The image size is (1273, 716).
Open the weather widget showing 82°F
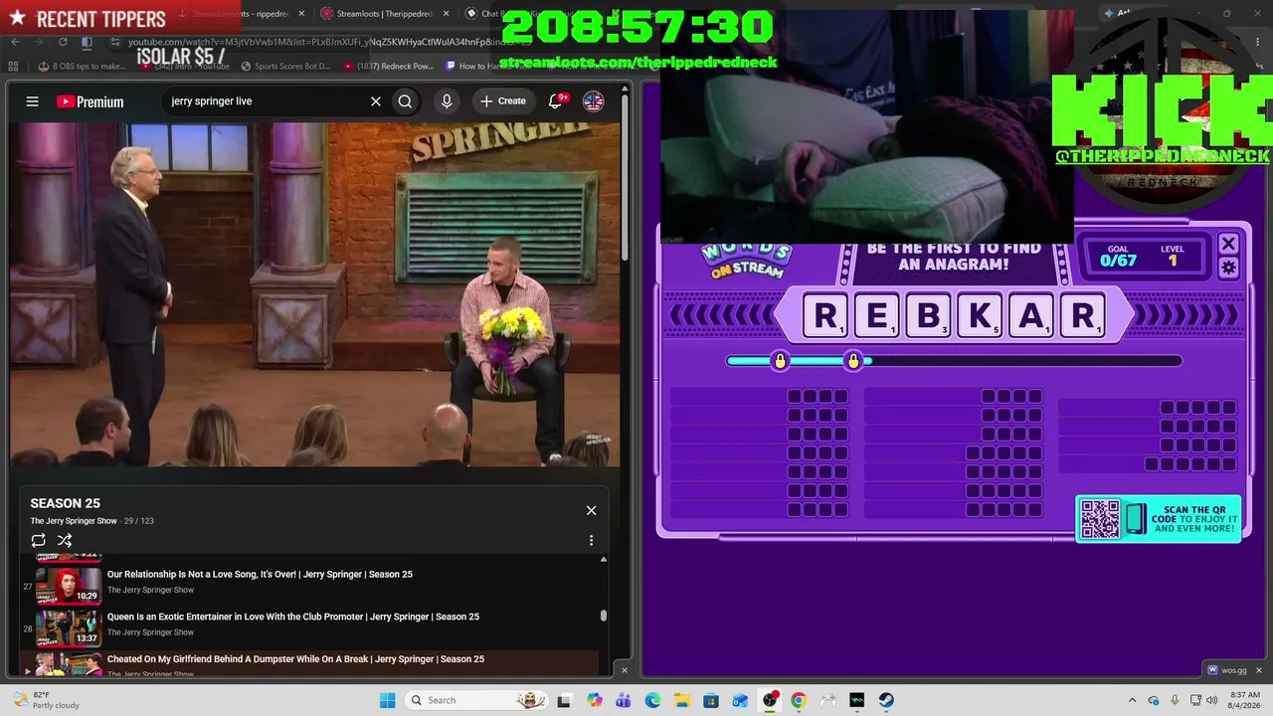tap(44, 700)
